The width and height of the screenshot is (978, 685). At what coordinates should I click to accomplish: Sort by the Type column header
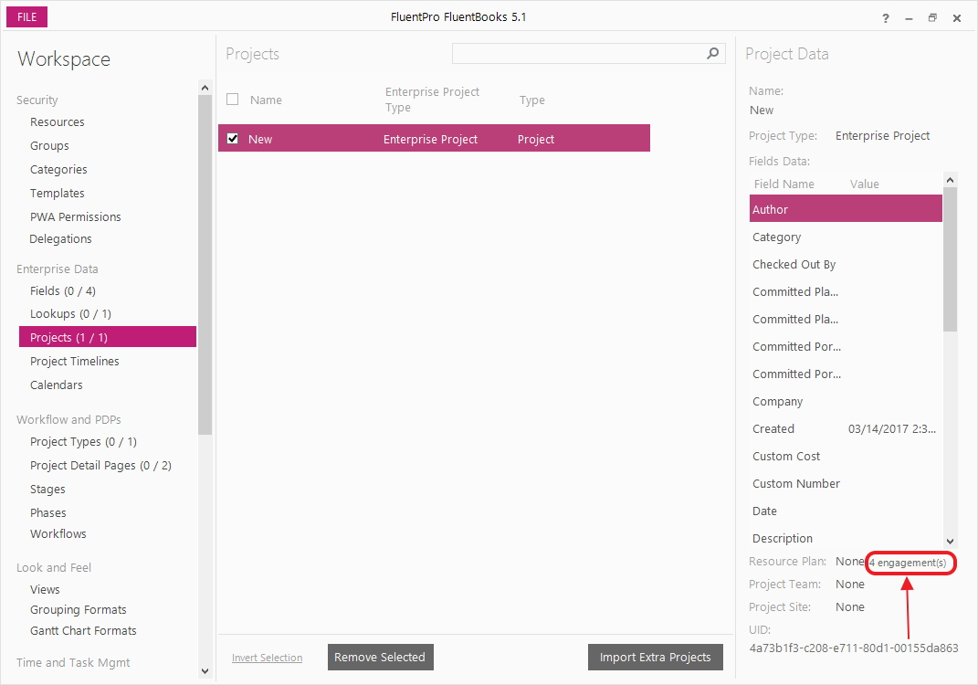tap(532, 100)
